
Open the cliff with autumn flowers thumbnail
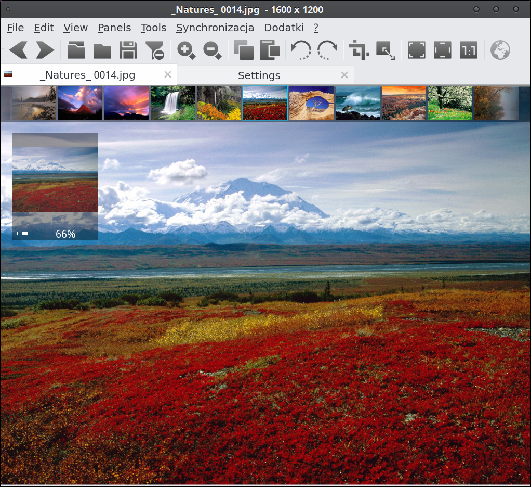[219, 103]
